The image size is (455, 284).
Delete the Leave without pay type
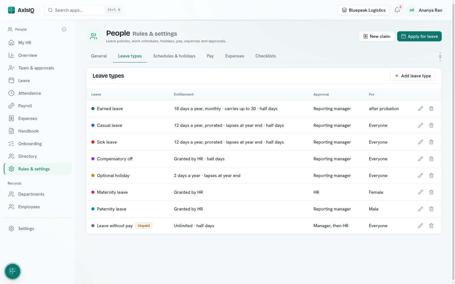(x=431, y=226)
